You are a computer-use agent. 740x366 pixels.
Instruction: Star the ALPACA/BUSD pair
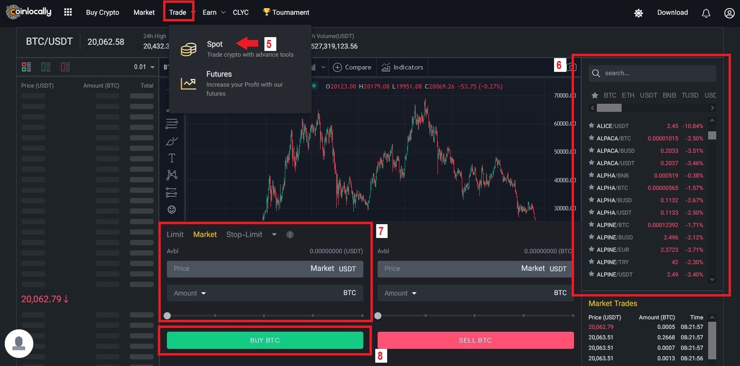coord(592,150)
